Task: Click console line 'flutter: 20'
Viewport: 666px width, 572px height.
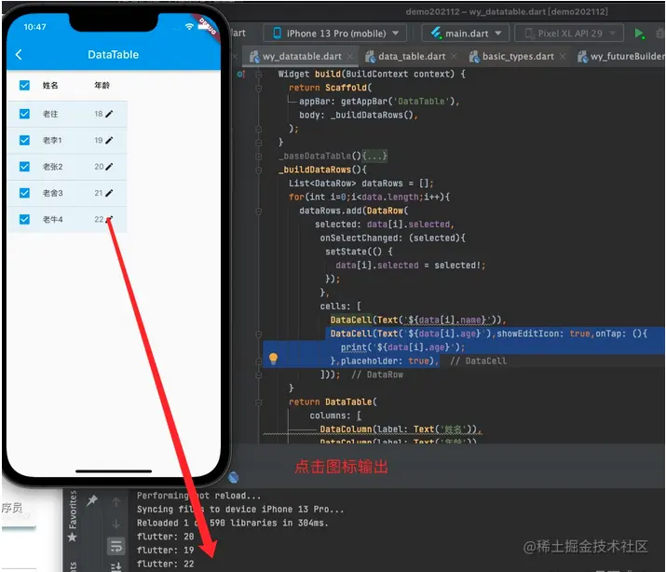Action: pos(165,537)
